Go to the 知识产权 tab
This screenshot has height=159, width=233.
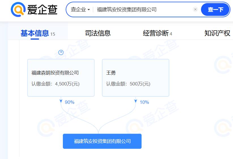click(x=217, y=33)
